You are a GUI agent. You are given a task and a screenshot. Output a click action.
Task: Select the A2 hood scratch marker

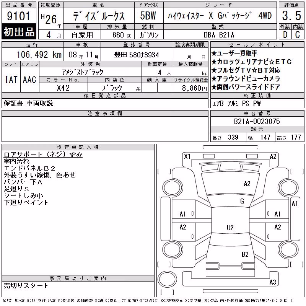point(247,184)
